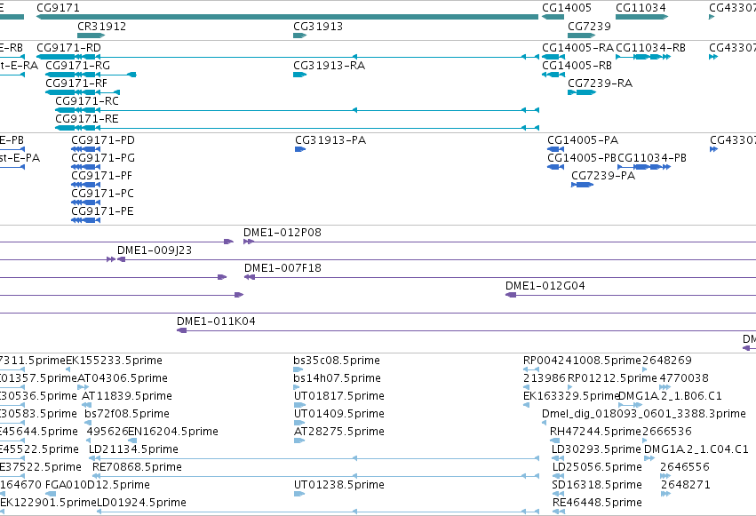Click feature DMG1A2_1.C04.C1
This screenshot has width=756, height=516.
click(649, 458)
